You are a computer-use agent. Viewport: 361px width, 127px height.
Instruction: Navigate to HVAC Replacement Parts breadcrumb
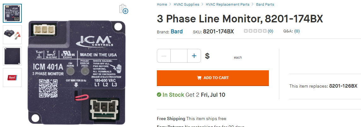(x=228, y=4)
